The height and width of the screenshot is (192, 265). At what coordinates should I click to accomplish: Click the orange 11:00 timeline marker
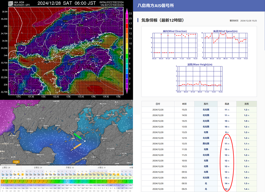tap(16, 162)
